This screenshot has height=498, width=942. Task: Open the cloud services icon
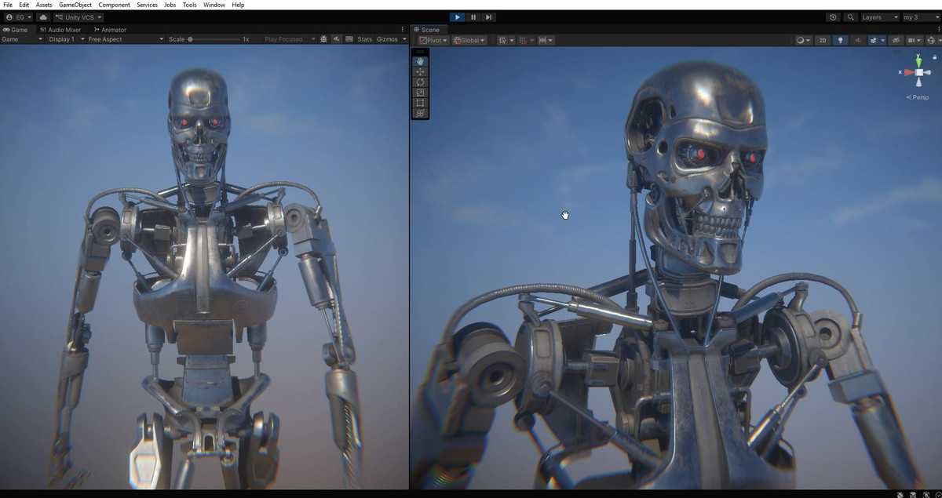coord(42,17)
